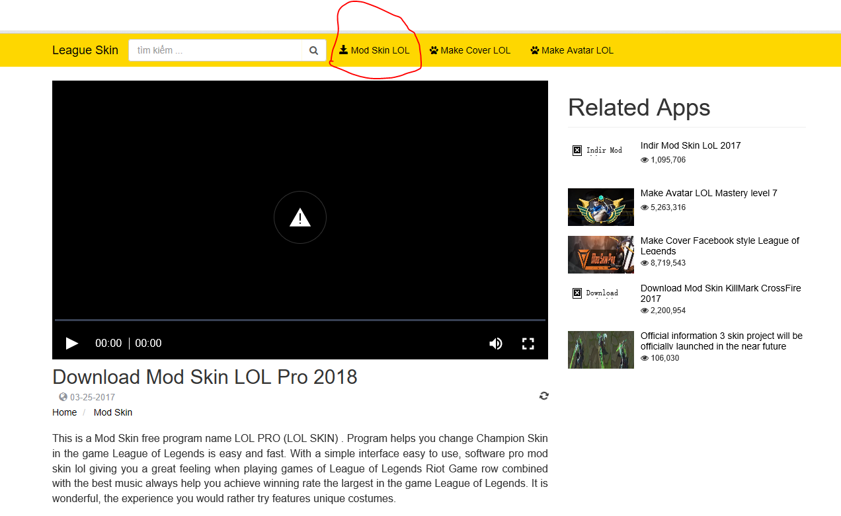The width and height of the screenshot is (841, 516).
Task: Click the Official information 3 skin project thumbnail
Action: click(x=600, y=350)
